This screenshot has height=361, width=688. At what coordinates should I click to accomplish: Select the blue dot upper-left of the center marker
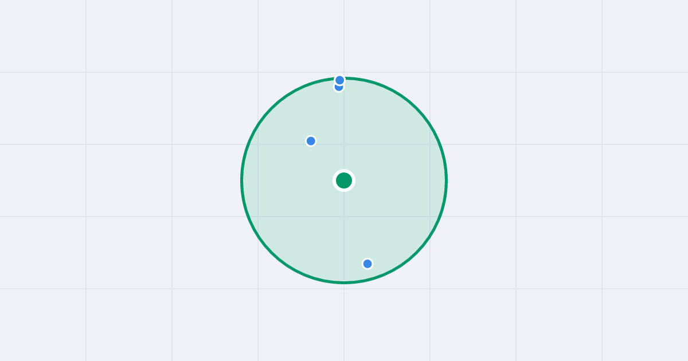click(311, 141)
